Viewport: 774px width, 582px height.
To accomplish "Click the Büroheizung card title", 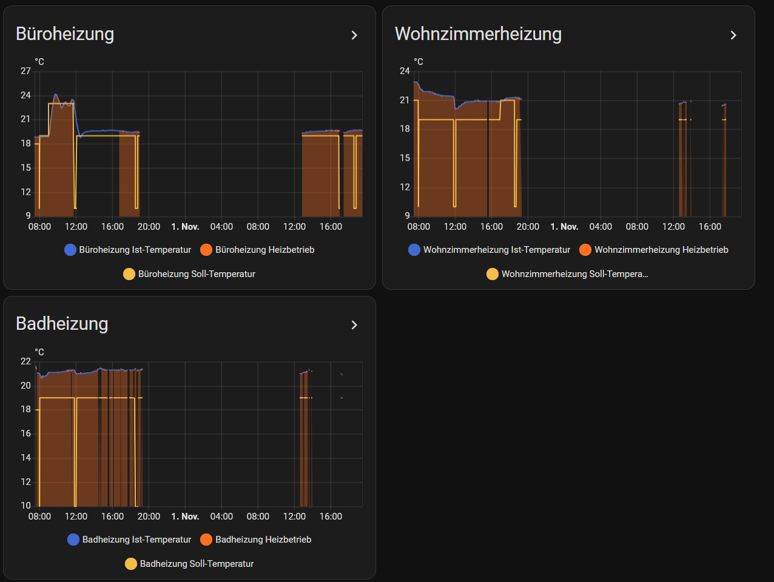I will coord(65,34).
